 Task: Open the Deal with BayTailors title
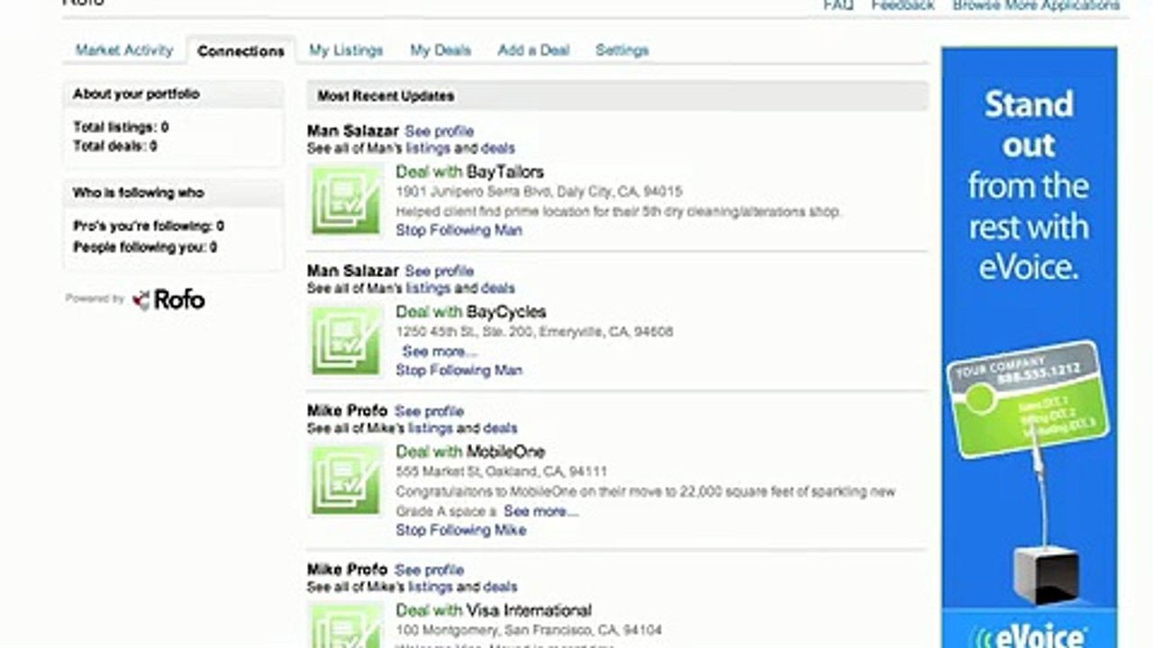pyautogui.click(x=469, y=172)
